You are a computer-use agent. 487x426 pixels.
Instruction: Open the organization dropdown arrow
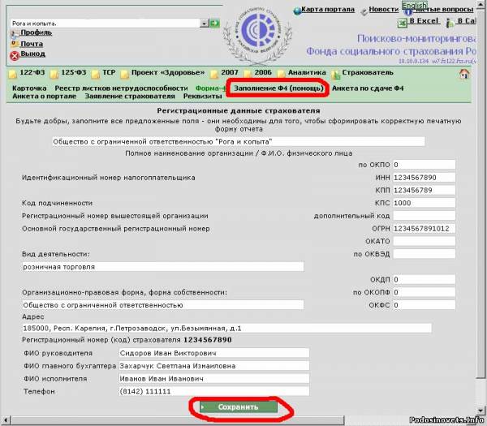click(x=205, y=24)
